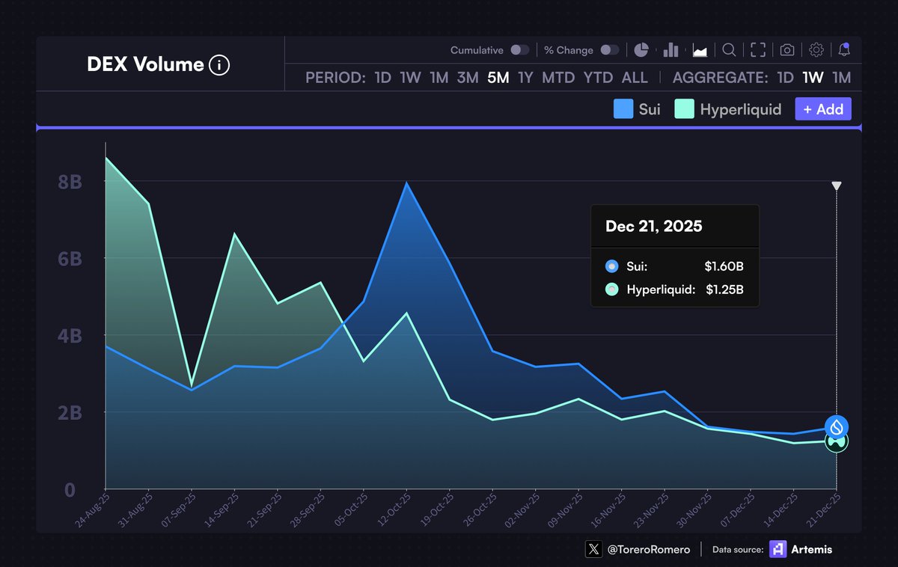Toggle the % Change switch

pos(610,50)
